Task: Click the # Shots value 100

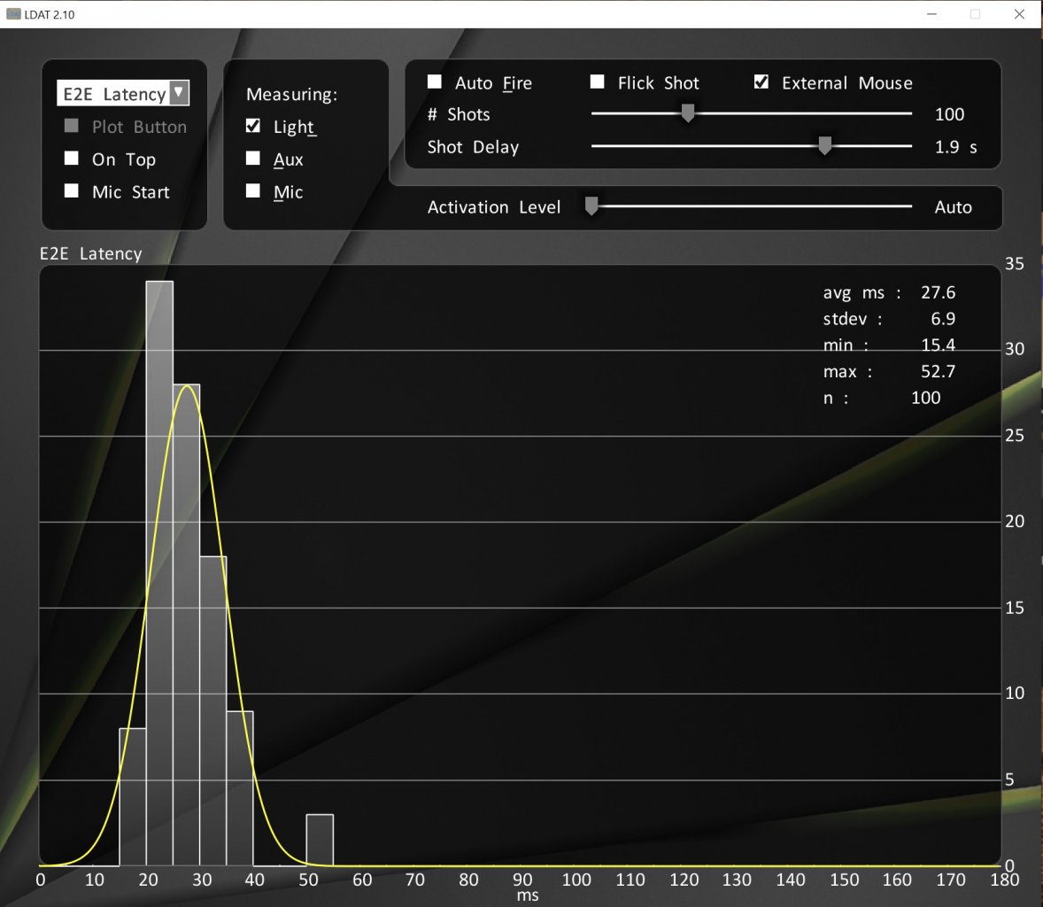Action: point(949,114)
